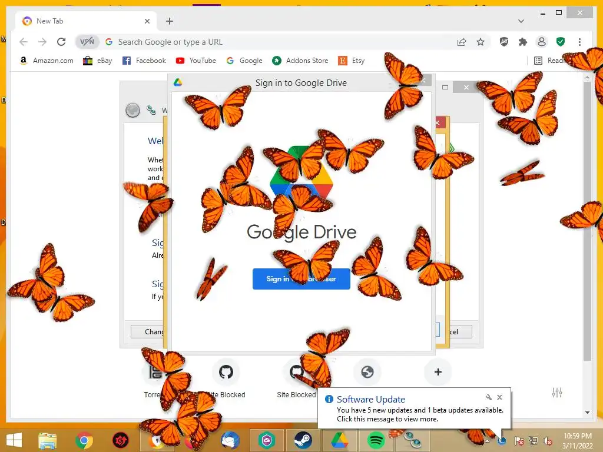Open Software Update notification settings wrench
This screenshot has height=452, width=603.
point(488,397)
